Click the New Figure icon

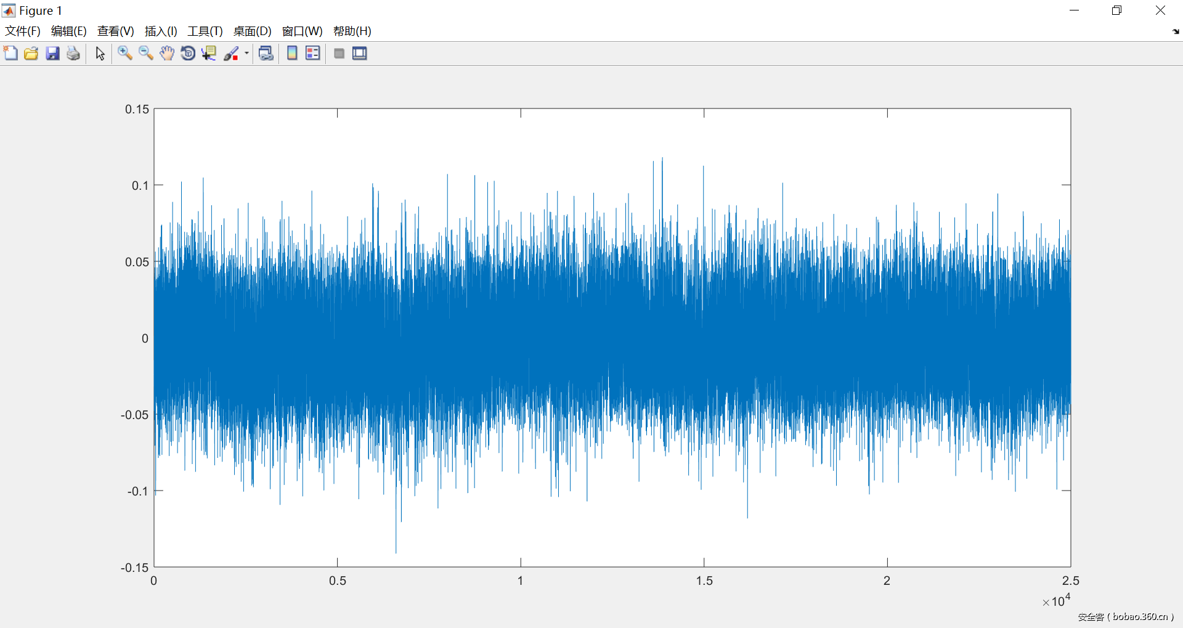(x=10, y=54)
